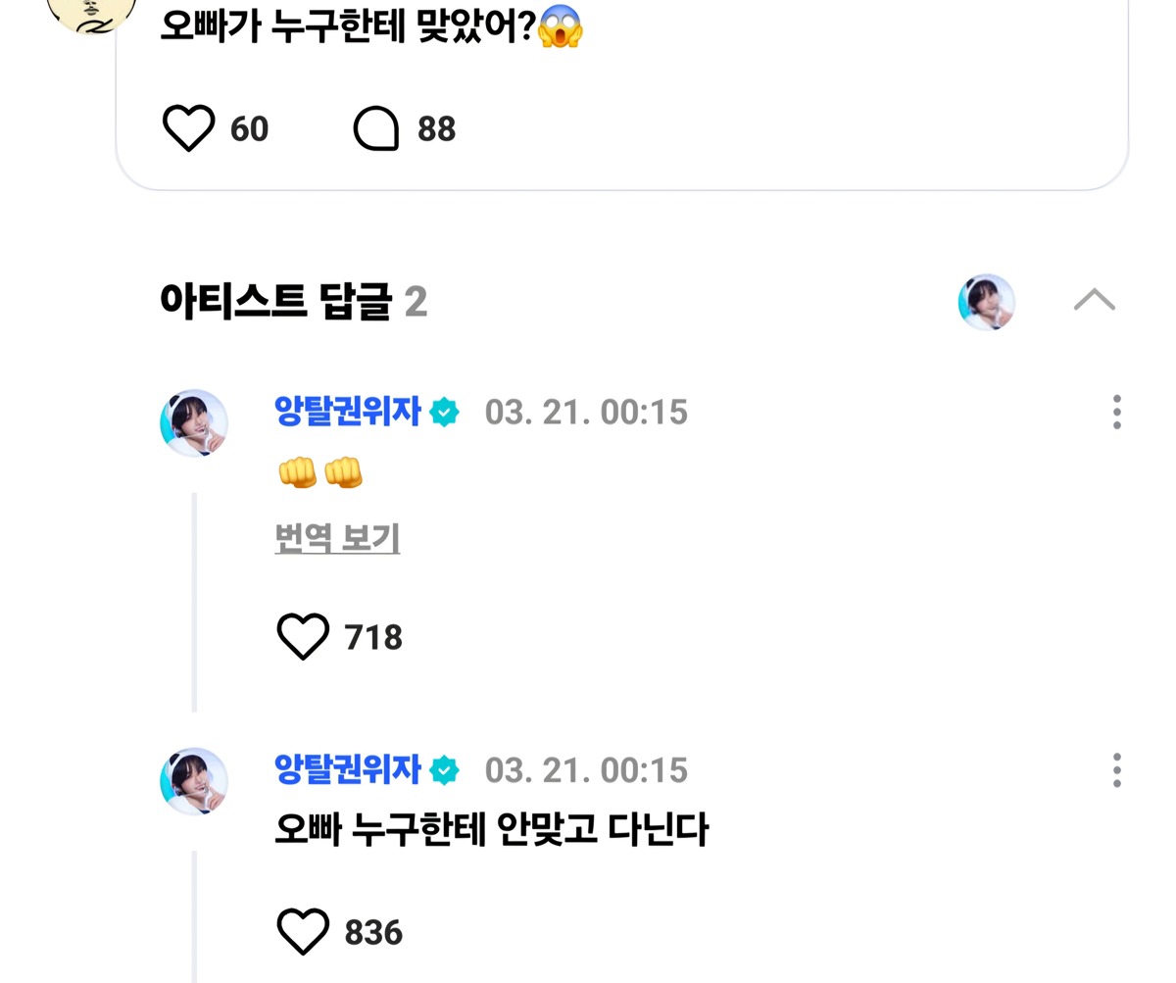Image resolution: width=1176 pixels, height=983 pixels.
Task: Open more options for second artist reply
Action: tap(1116, 770)
